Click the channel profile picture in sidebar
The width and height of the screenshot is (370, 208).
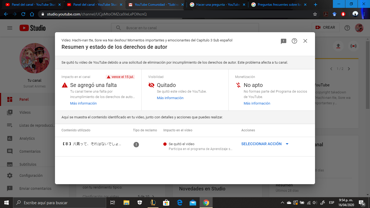point(35,58)
